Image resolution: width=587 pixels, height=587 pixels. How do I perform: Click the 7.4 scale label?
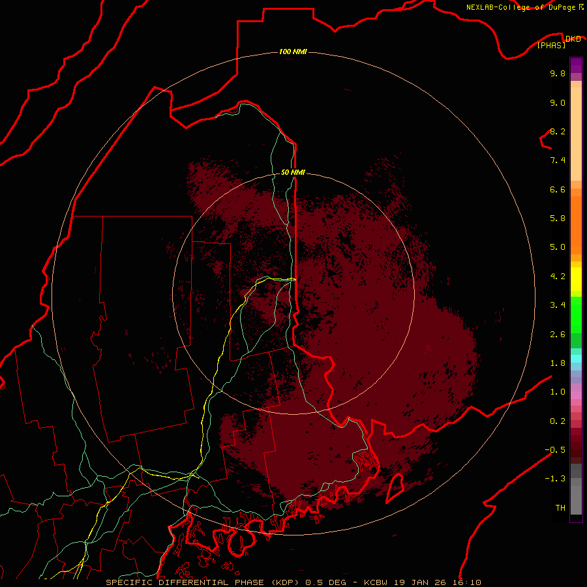tap(558, 160)
